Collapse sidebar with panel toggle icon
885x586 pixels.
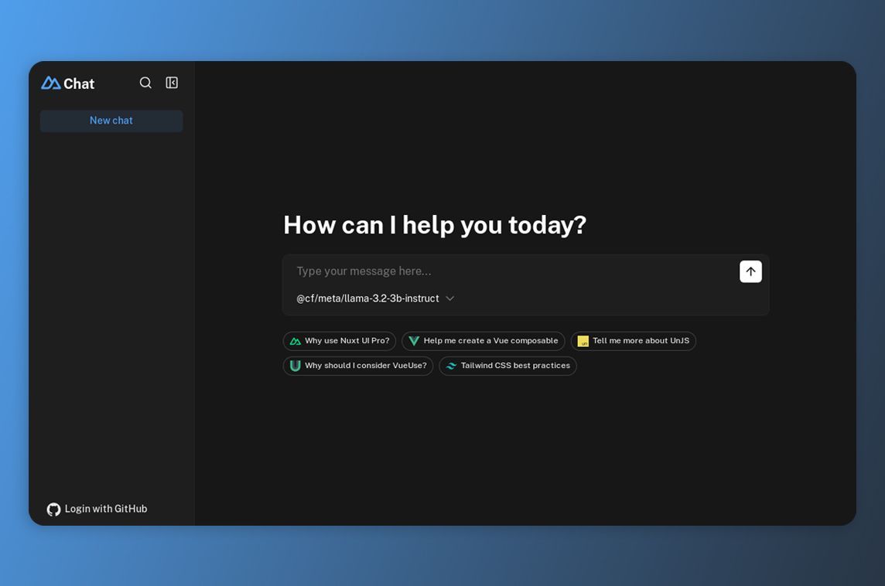point(172,83)
